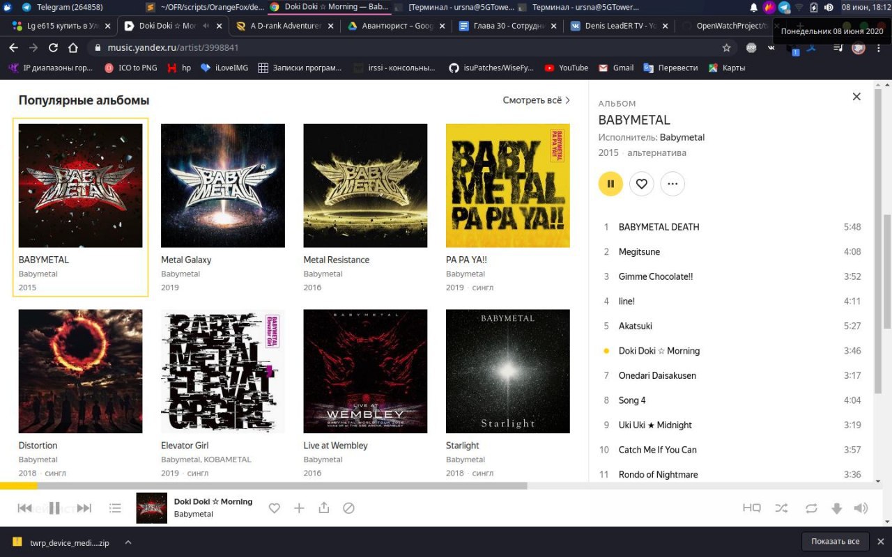Click "Показать все" downloads button
892x557 pixels.
click(835, 542)
